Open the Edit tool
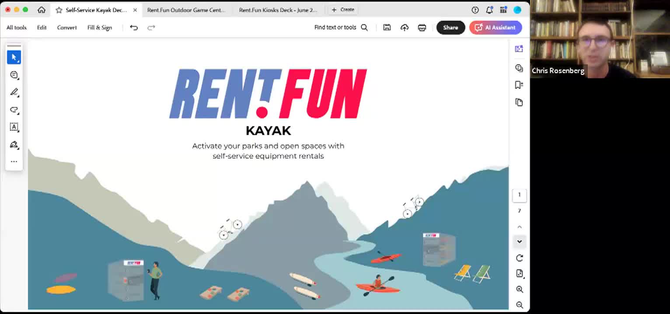Screen dimensions: 670x314 42,27
